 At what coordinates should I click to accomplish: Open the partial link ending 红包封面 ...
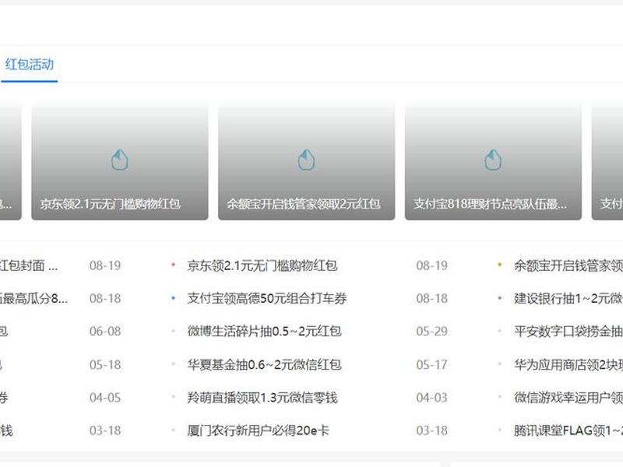point(29,265)
